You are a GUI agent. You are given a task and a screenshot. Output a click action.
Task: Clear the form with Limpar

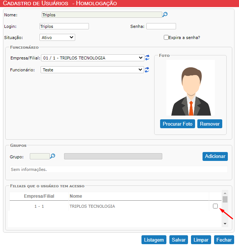[x=201, y=240]
